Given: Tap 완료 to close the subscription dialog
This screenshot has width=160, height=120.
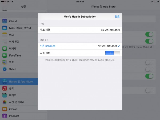Looking at the screenshot, I should [x=117, y=17].
